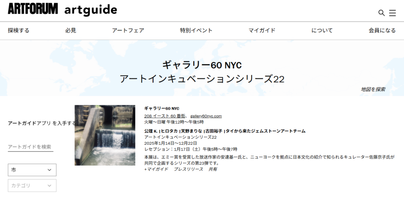This screenshot has width=404, height=214.
Task: Select について in navigation bar
Action: (322, 30)
